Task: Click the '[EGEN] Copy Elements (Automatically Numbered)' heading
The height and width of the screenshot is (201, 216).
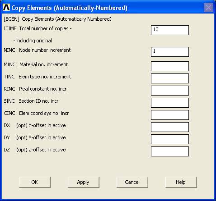Action: point(57,19)
